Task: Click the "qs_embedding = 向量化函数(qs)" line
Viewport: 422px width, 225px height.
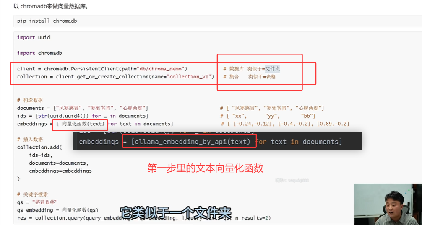Action: pyautogui.click(x=57, y=209)
